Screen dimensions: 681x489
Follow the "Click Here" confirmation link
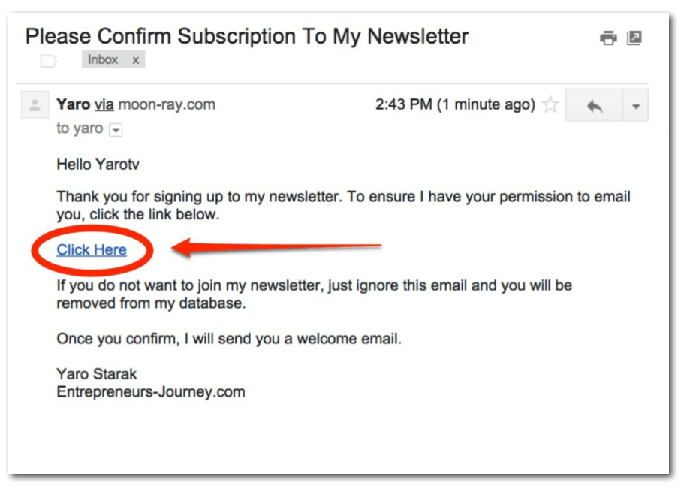click(x=92, y=250)
